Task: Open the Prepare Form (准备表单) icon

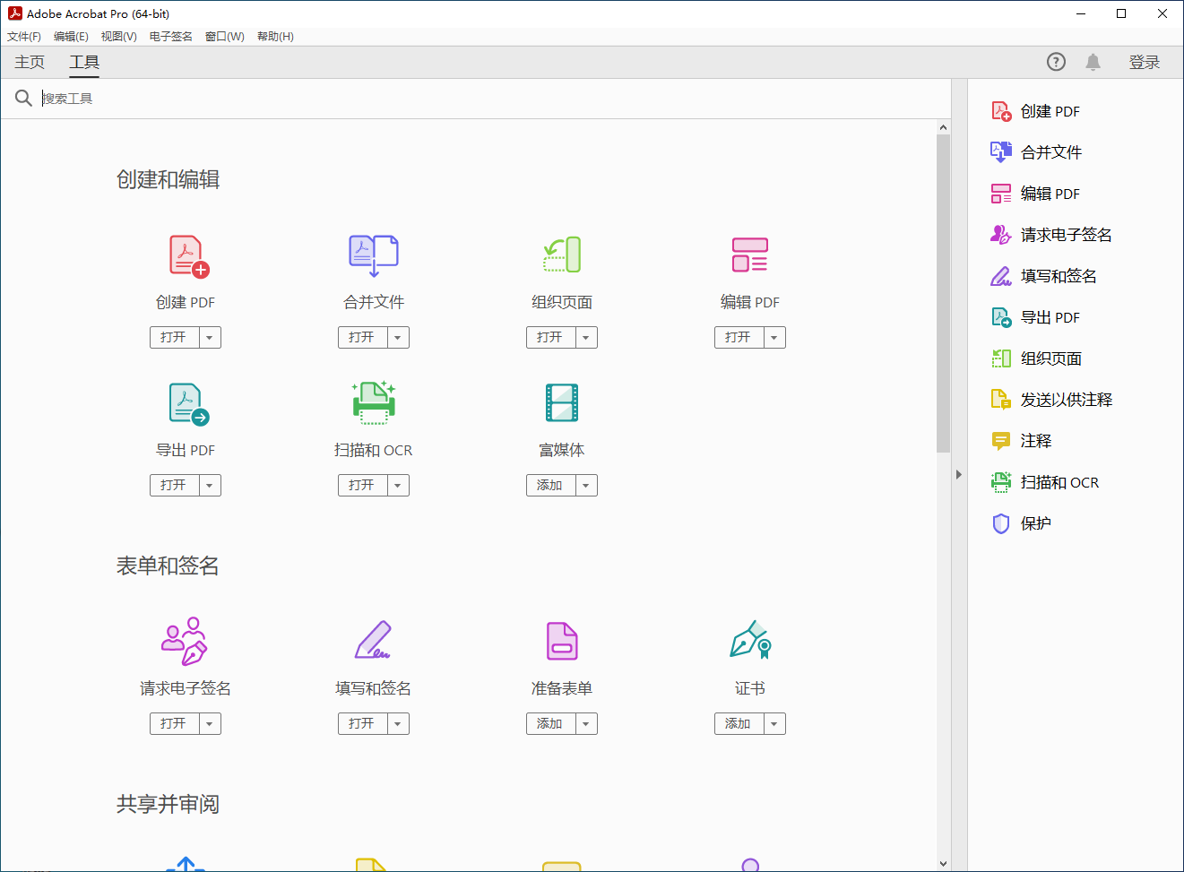Action: pyautogui.click(x=562, y=642)
